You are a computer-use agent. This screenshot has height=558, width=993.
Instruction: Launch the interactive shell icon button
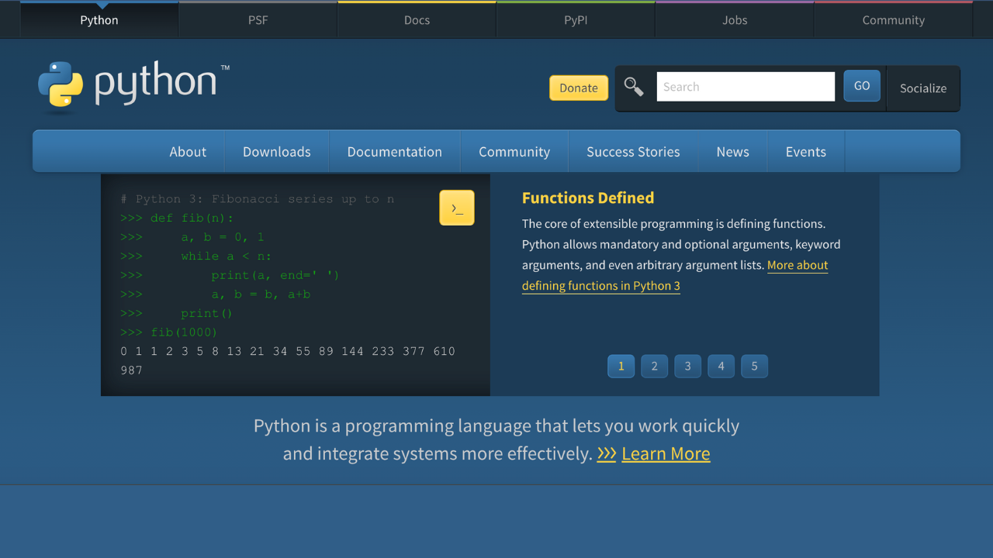click(457, 208)
